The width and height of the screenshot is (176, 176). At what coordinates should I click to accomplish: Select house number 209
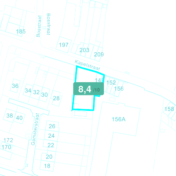tap(99, 55)
